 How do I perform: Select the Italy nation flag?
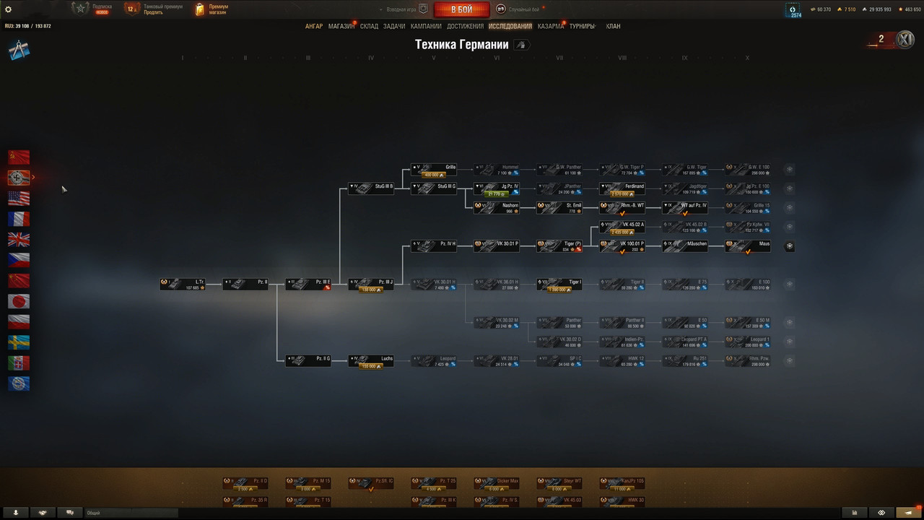tap(19, 363)
